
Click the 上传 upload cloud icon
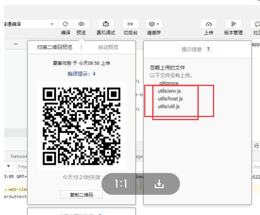(209, 24)
